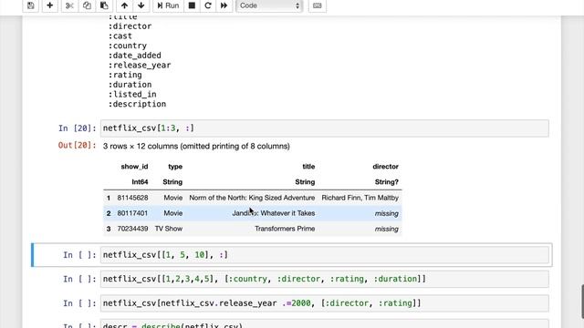The height and width of the screenshot is (328, 584).
Task: Open the command palette keyboard icon
Action: 318,5
